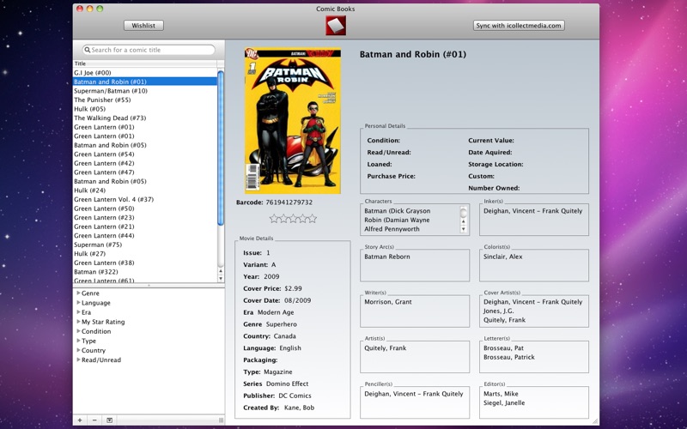Click the red comic book app icon

click(336, 26)
